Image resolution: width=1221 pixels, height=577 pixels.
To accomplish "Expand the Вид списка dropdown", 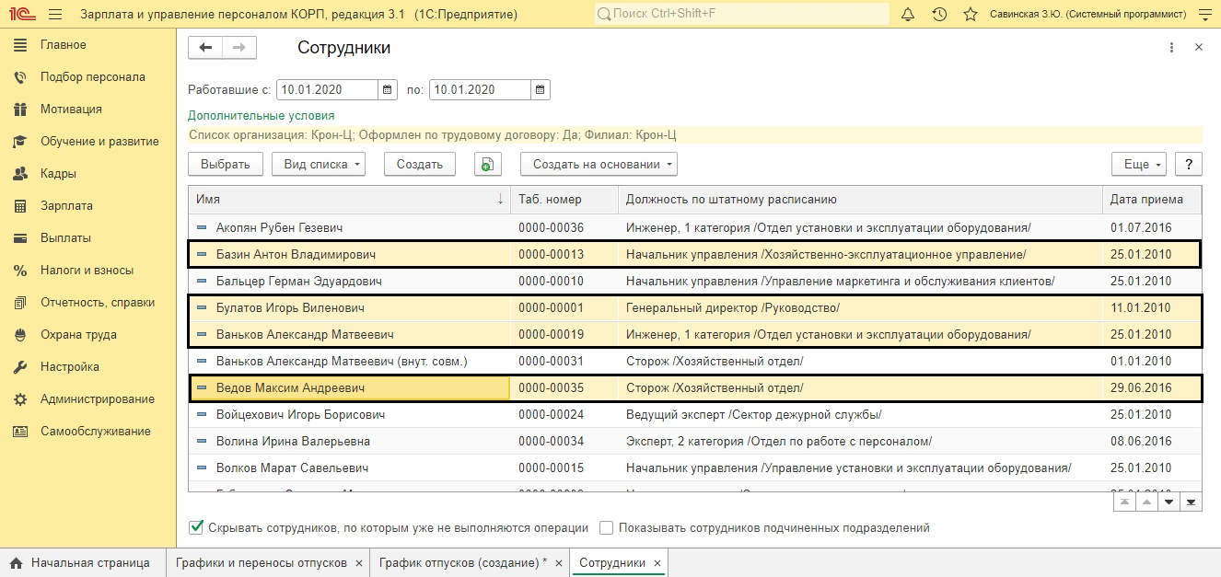I will pyautogui.click(x=318, y=165).
